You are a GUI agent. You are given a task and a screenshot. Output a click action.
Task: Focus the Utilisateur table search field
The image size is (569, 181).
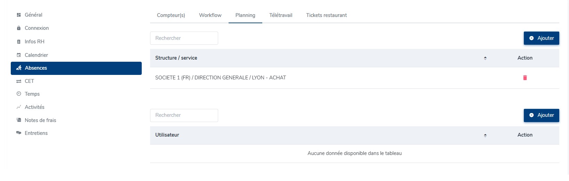pyautogui.click(x=184, y=115)
